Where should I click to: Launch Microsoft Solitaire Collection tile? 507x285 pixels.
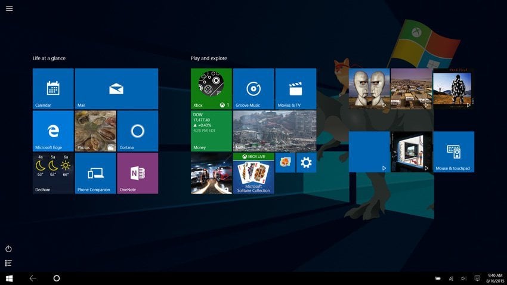pyautogui.click(x=253, y=173)
